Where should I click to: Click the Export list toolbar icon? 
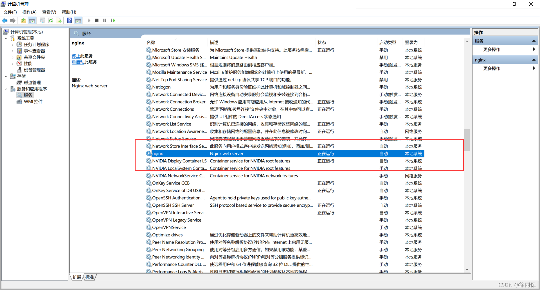tap(58, 21)
